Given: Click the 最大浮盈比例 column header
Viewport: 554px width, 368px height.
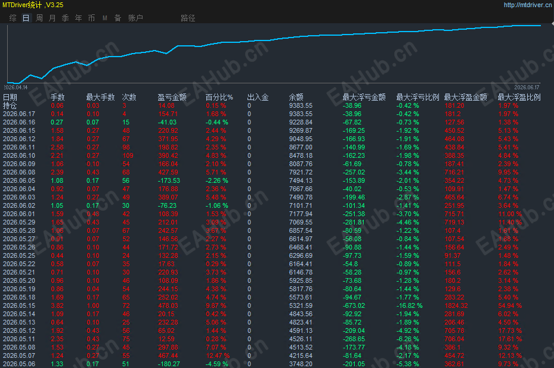Looking at the screenshot, I should tap(519, 98).
